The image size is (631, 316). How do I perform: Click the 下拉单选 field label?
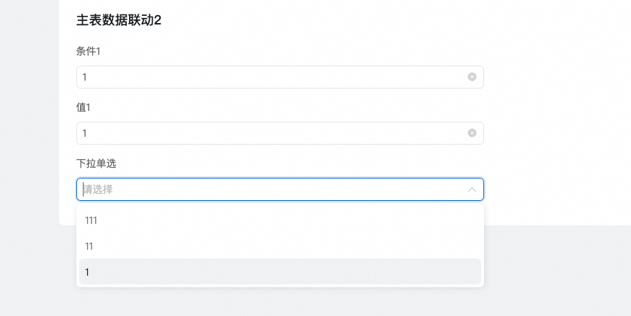(96, 163)
